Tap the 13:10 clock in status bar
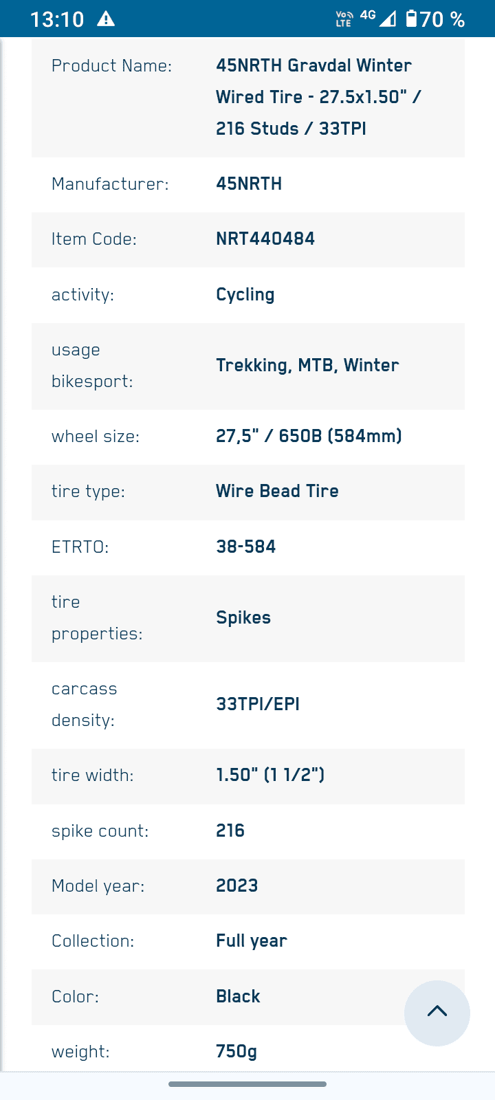This screenshot has width=495, height=1100. click(57, 19)
